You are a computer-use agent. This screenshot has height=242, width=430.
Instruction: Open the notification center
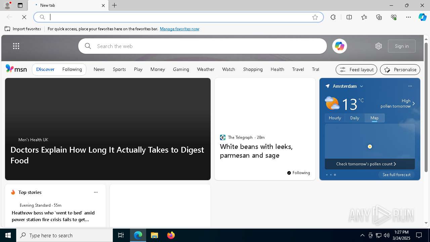tap(419, 235)
